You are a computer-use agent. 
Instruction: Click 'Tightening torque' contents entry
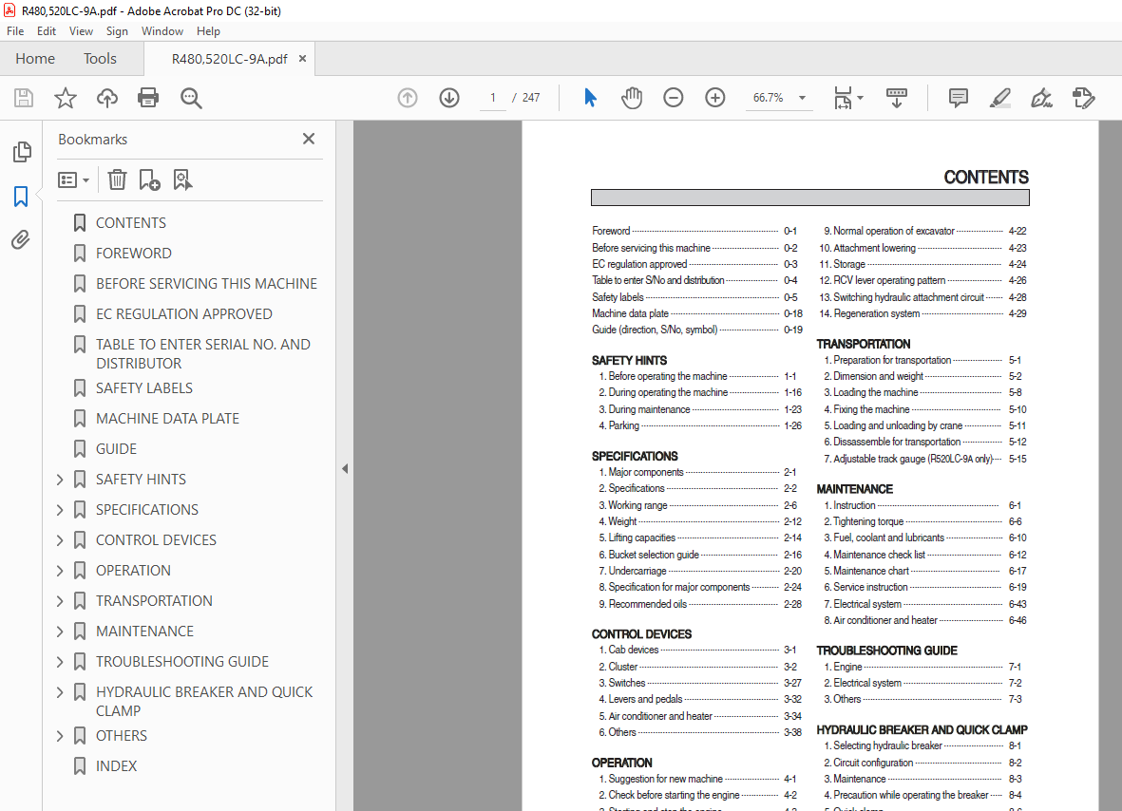point(868,522)
